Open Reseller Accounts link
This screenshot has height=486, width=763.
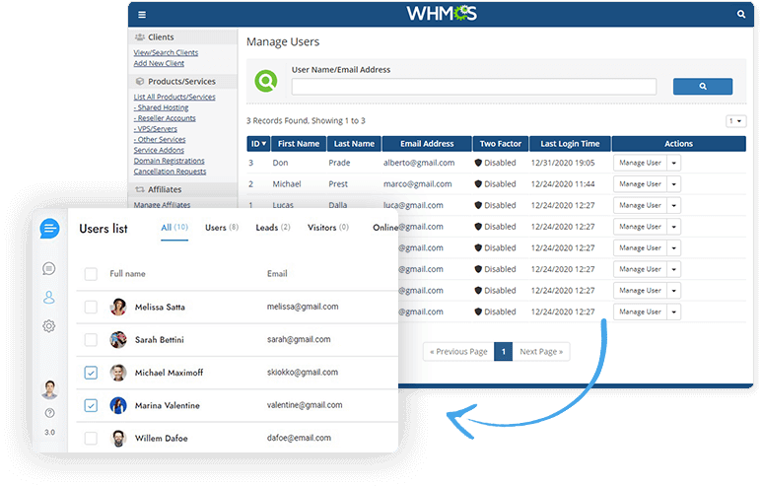[165, 118]
